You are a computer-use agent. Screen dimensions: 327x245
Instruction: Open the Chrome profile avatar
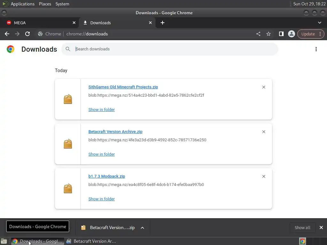(x=291, y=34)
